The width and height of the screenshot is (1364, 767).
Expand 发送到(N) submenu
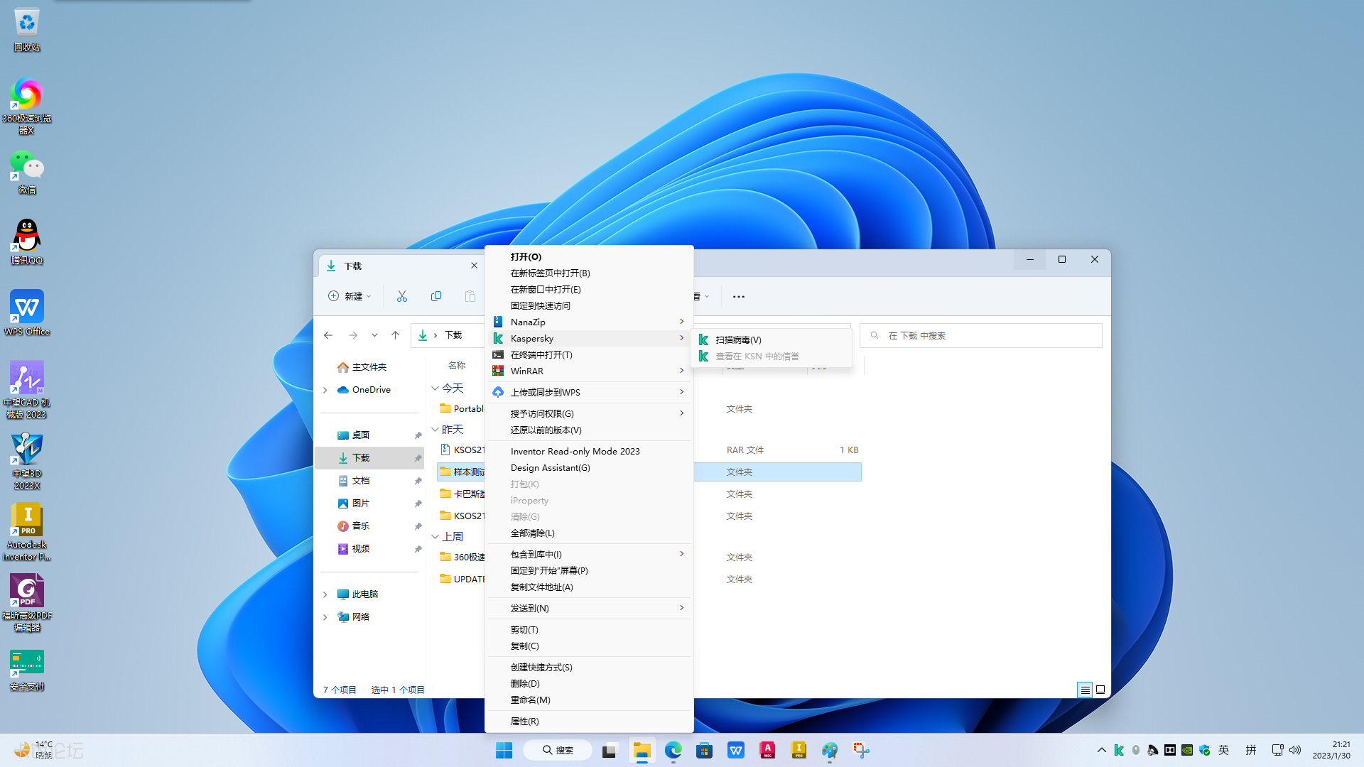coord(589,608)
